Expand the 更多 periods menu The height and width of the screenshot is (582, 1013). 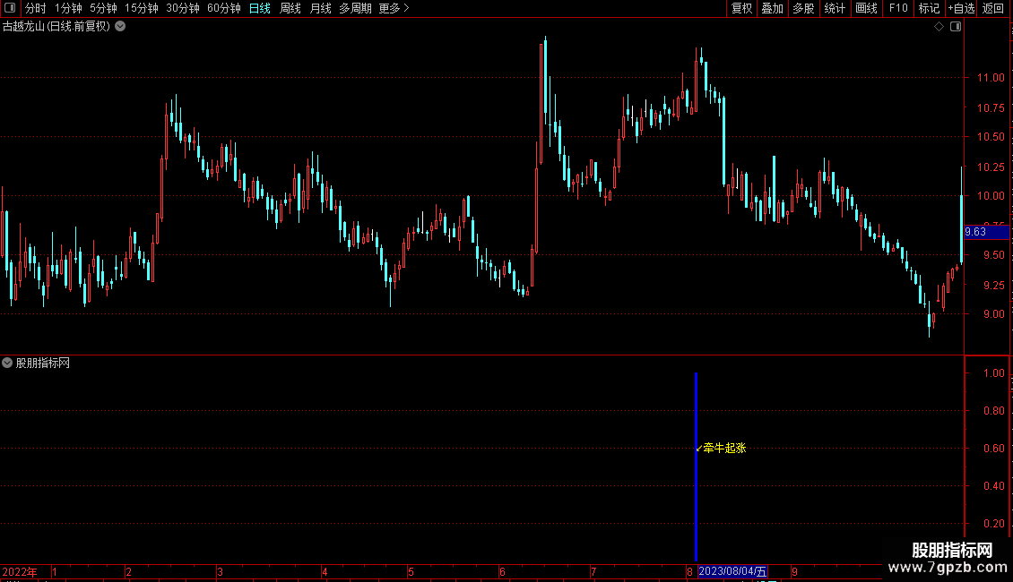point(394,8)
